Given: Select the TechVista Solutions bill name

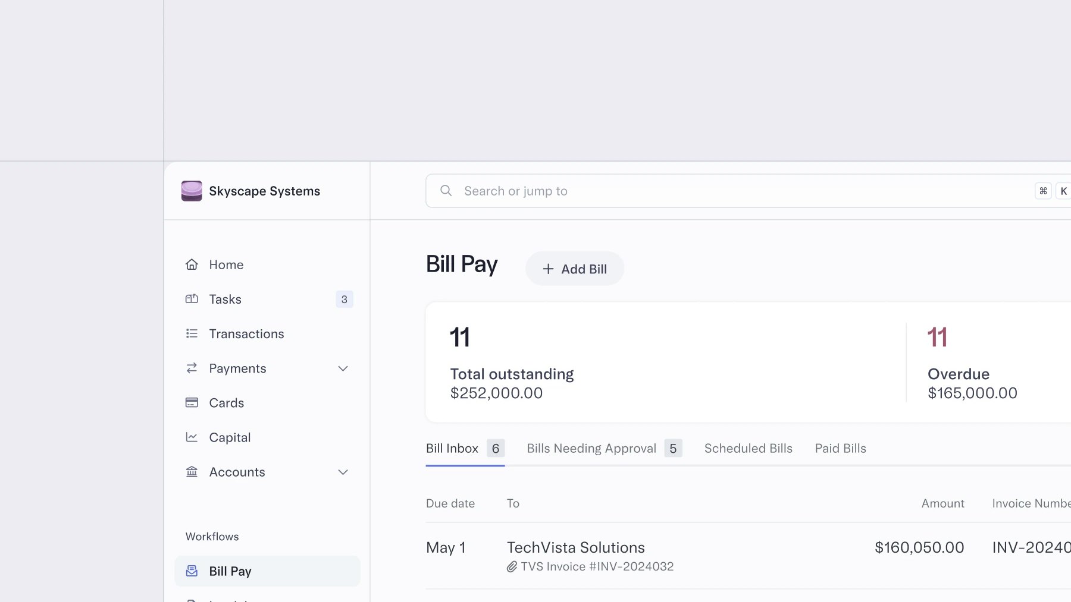Looking at the screenshot, I should click(x=576, y=547).
